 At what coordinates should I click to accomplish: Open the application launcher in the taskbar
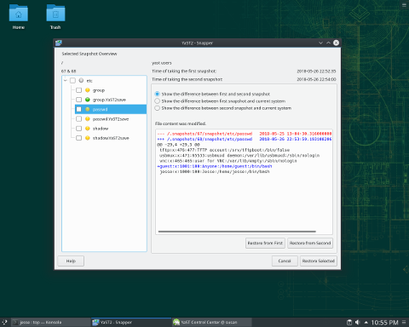[x=4, y=322]
